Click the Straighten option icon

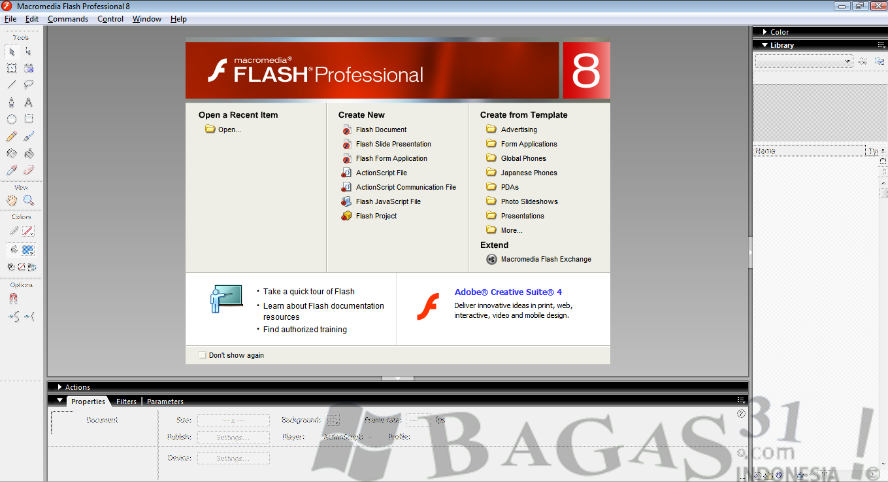(x=29, y=317)
